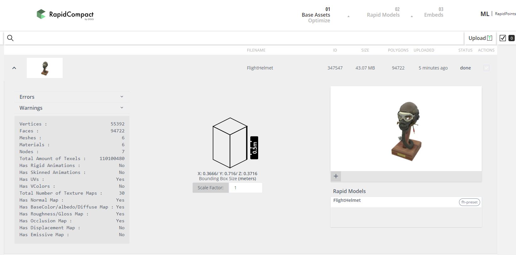Screen dimensions: 516x255
Task: Sort by UPLOADED column header
Action: 424,50
